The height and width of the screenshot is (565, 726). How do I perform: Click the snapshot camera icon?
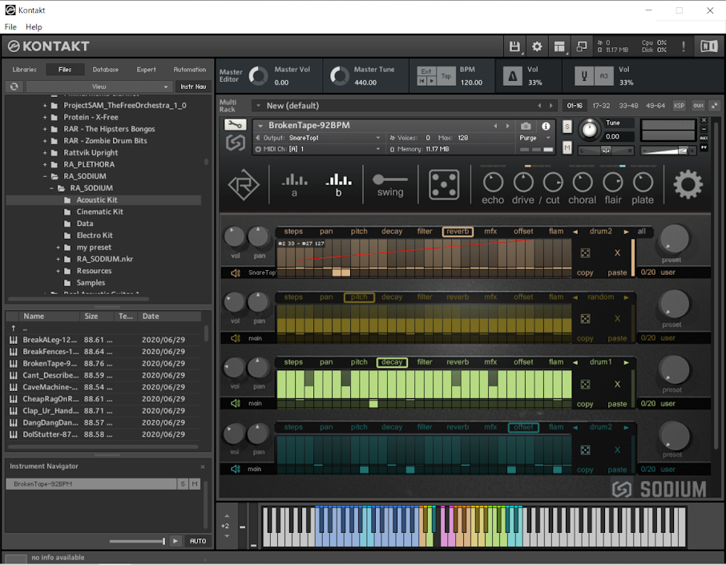point(526,126)
